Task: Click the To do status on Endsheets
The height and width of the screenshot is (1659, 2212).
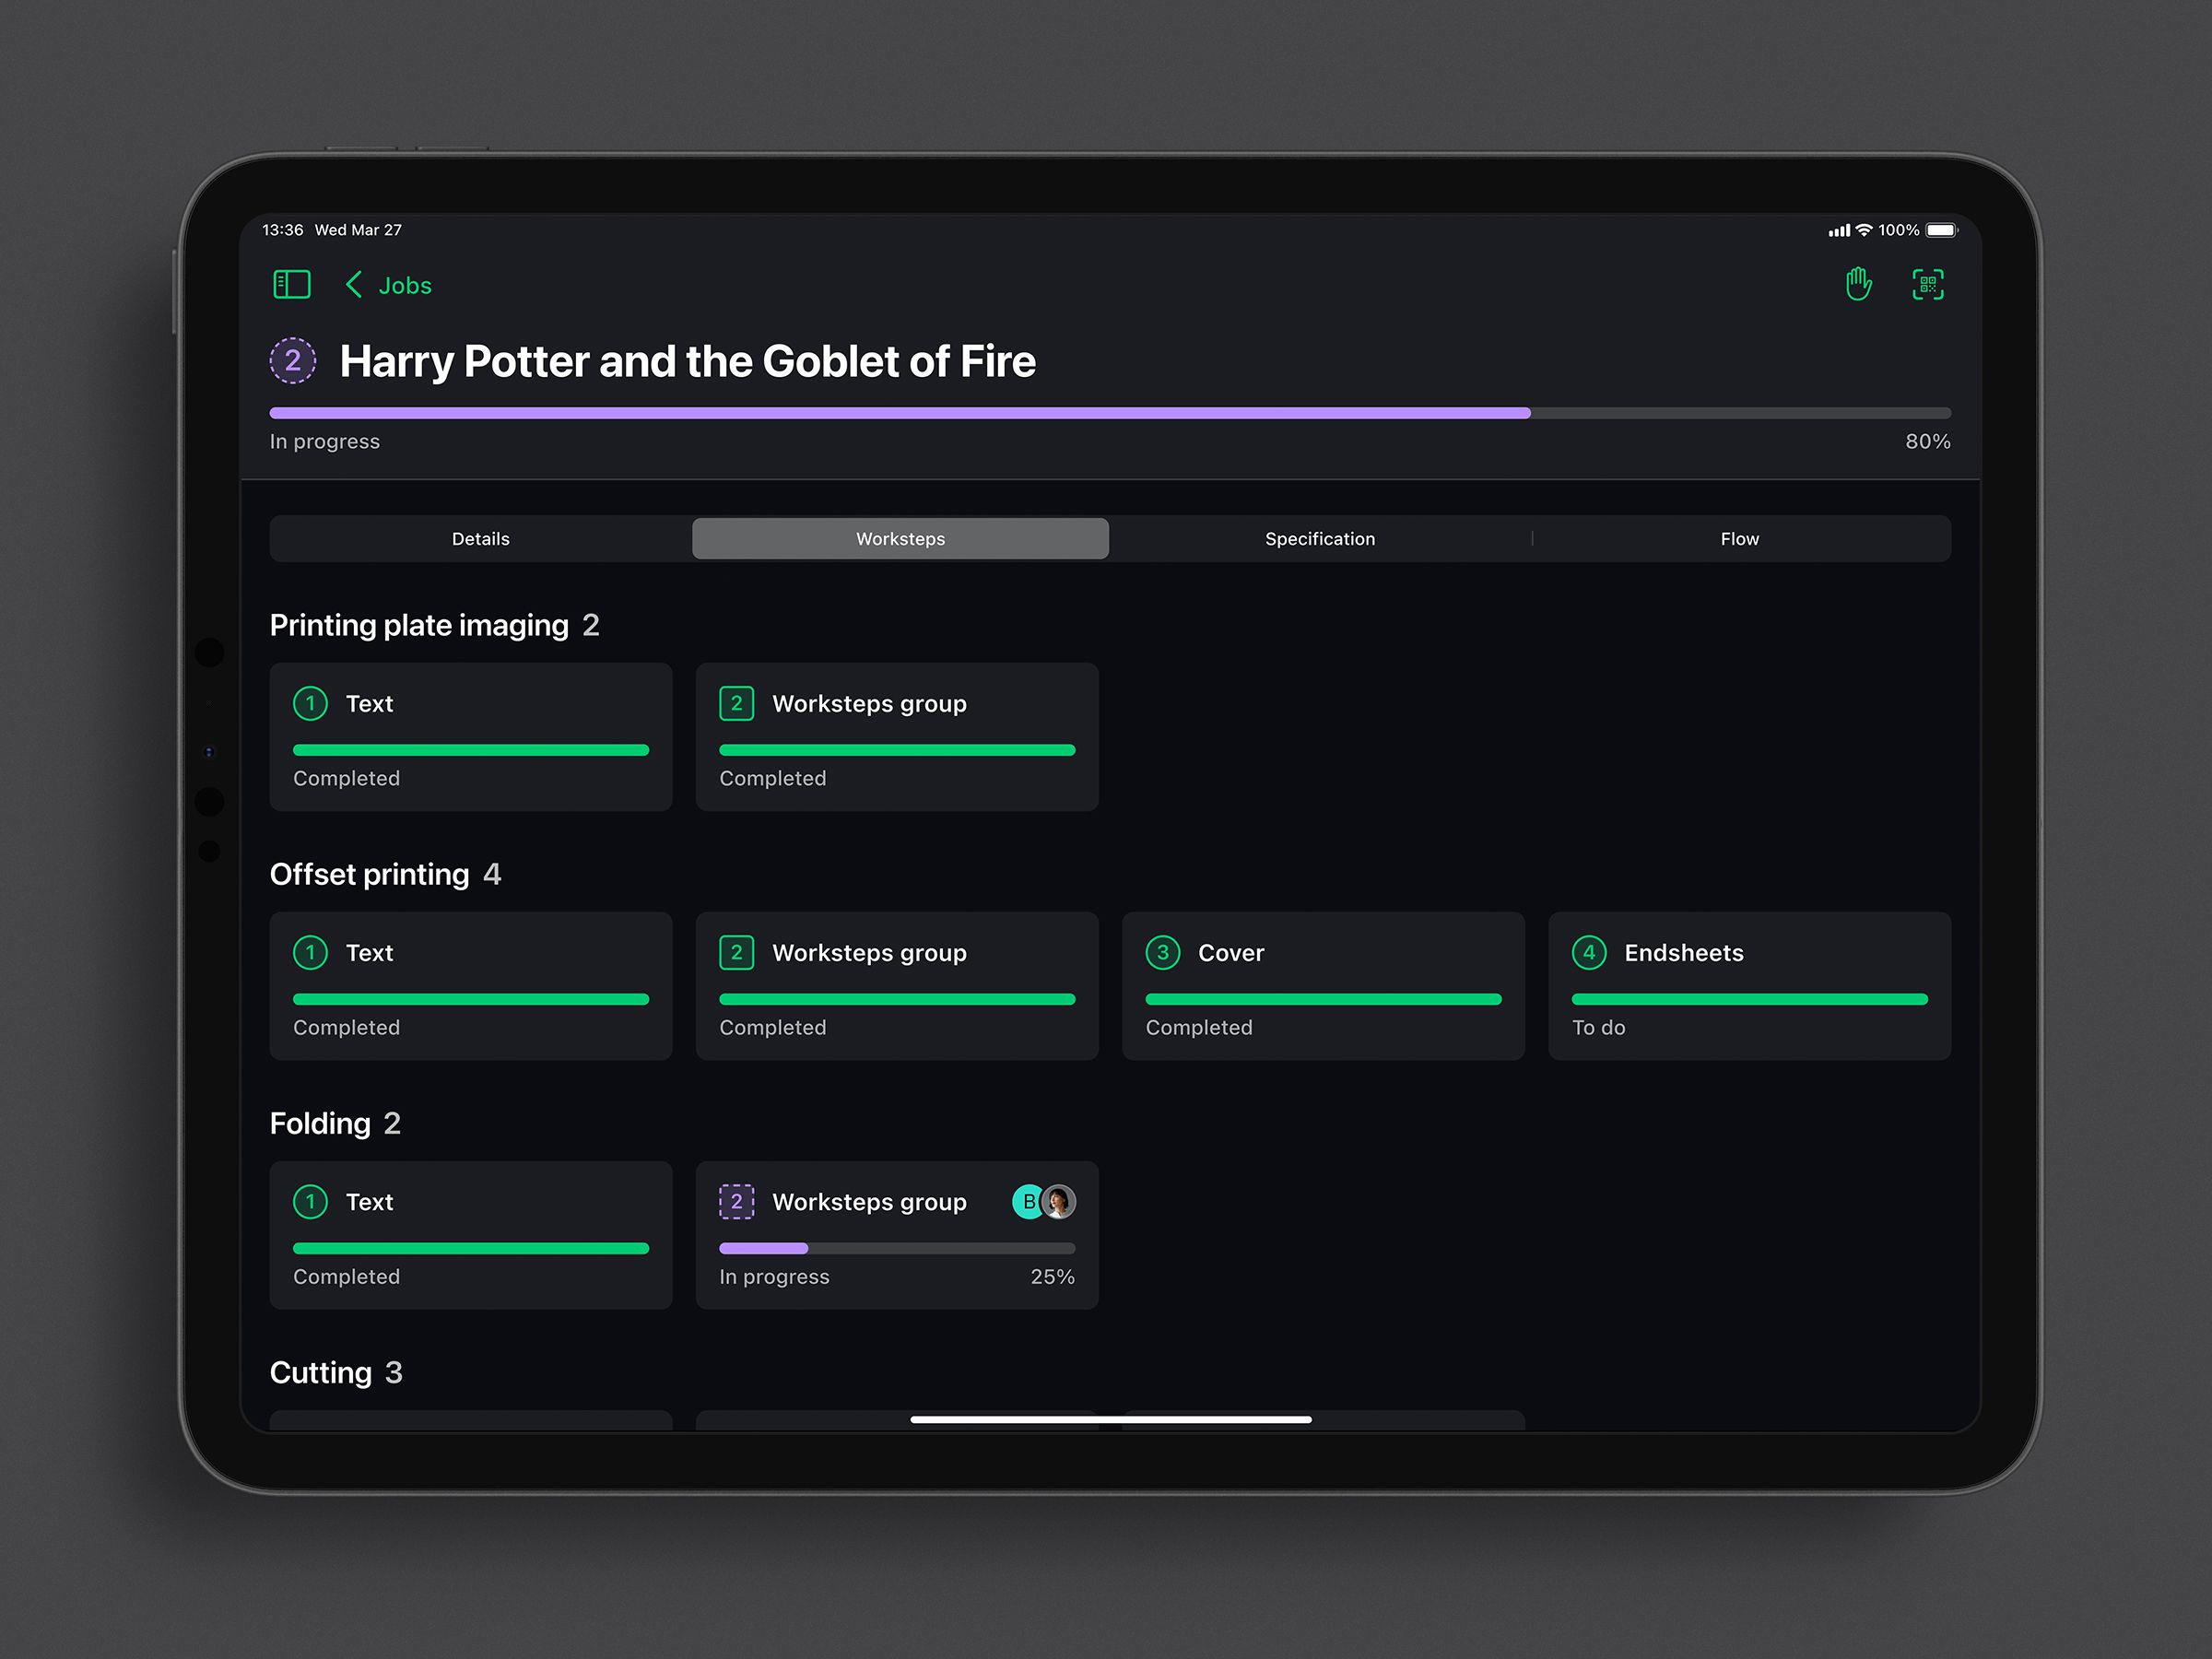Action: [1599, 1028]
